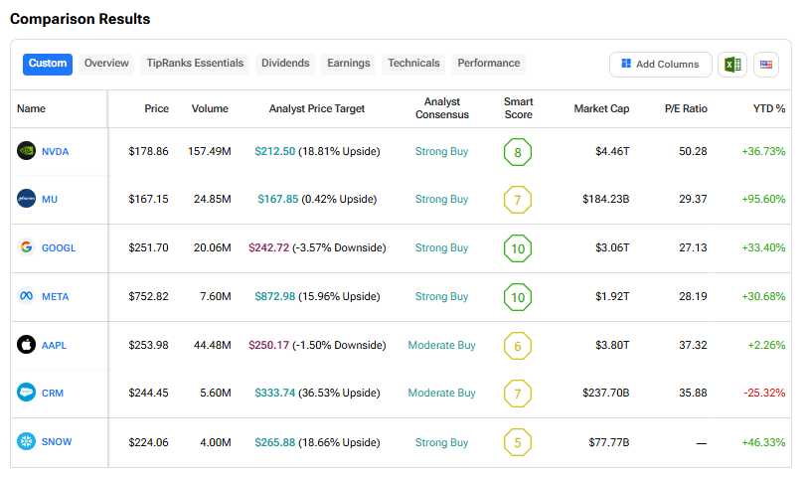Click the NVDA company logo icon
Viewport: 808px width, 478px height.
click(x=26, y=151)
